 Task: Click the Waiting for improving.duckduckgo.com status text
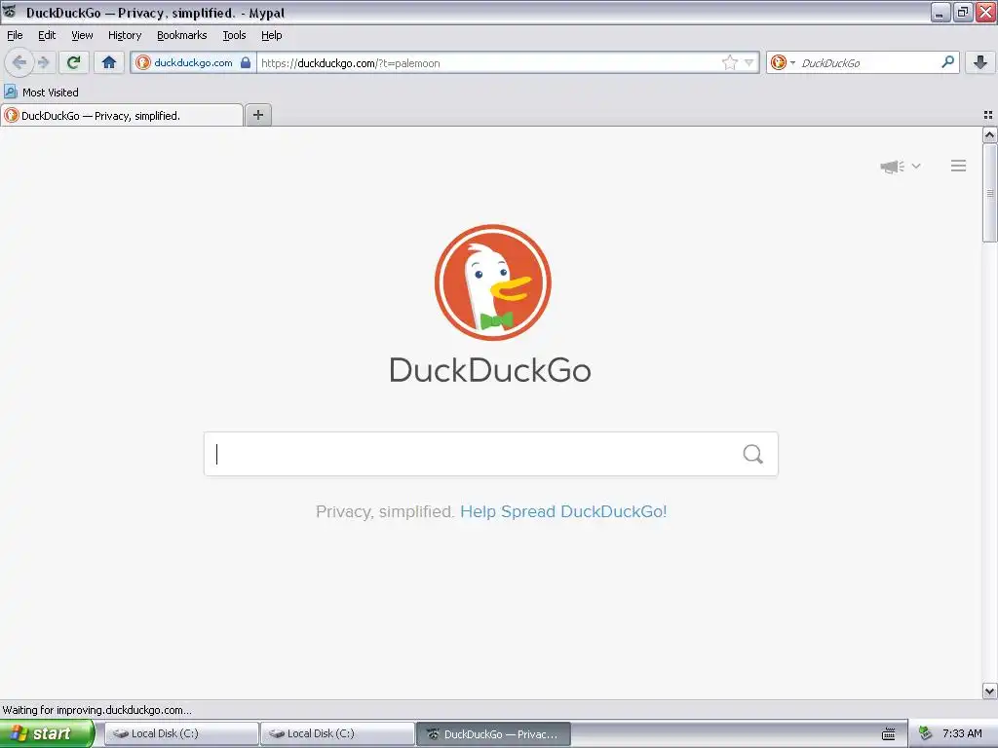pyautogui.click(x=96, y=710)
